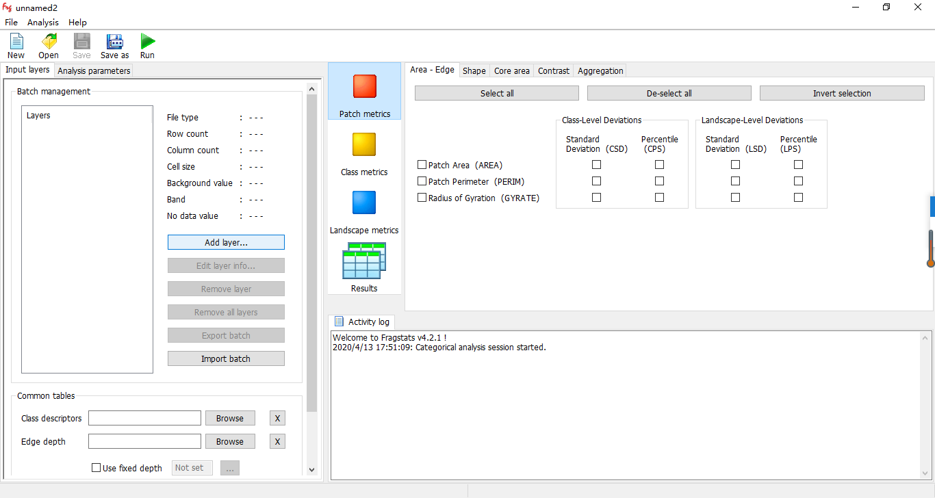Switch to the Shape tab
This screenshot has height=498, width=935.
tap(474, 70)
